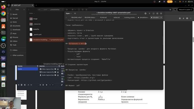
Task: Switch to the notes.txt editor tab
Action: tap(117, 18)
